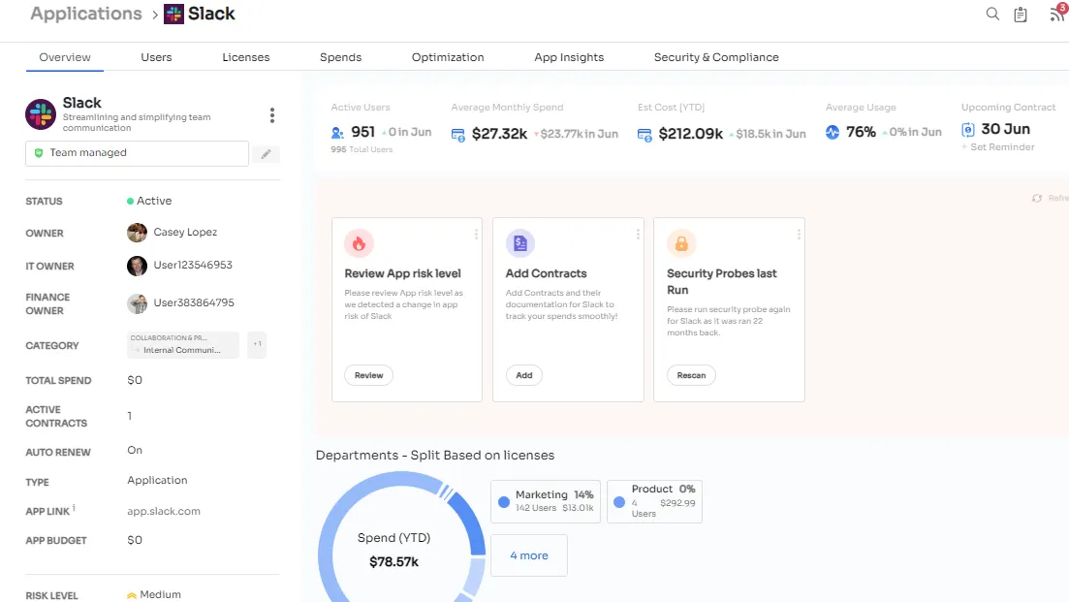Image resolution: width=1069 pixels, height=602 pixels.
Task: Click the $27.32k monthly spend value
Action: pyautogui.click(x=500, y=134)
